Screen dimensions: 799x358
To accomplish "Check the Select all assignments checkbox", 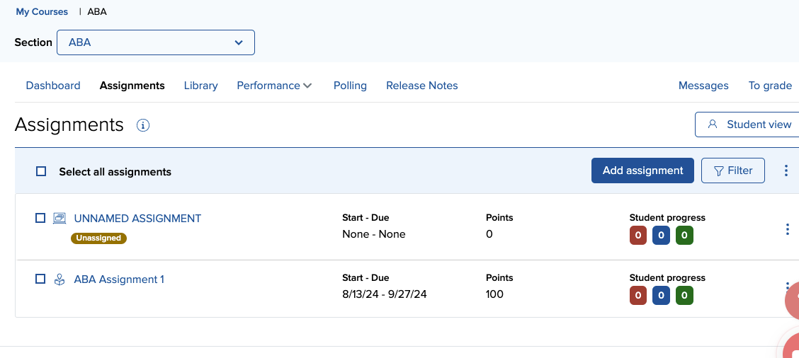I will pos(41,171).
